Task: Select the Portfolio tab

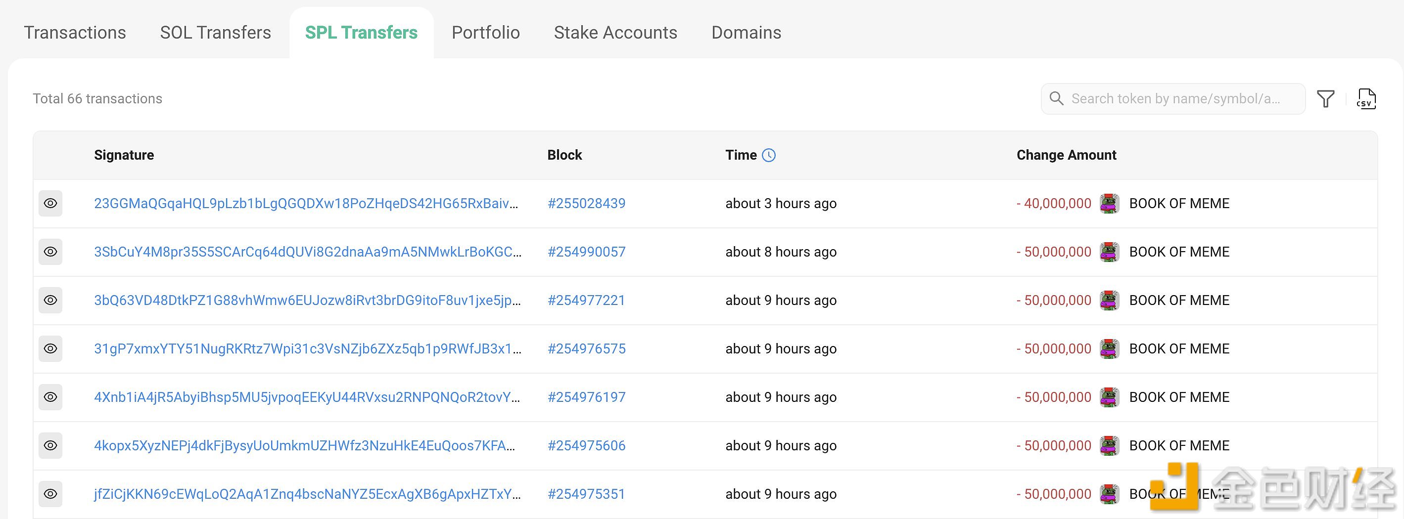Action: [x=485, y=33]
